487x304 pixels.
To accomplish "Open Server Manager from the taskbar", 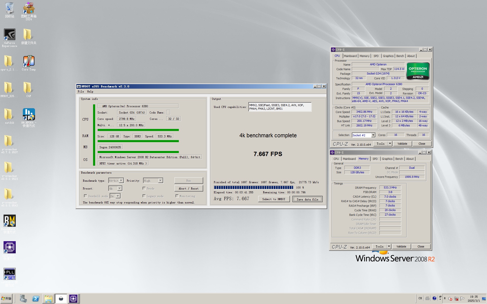I will [23, 299].
